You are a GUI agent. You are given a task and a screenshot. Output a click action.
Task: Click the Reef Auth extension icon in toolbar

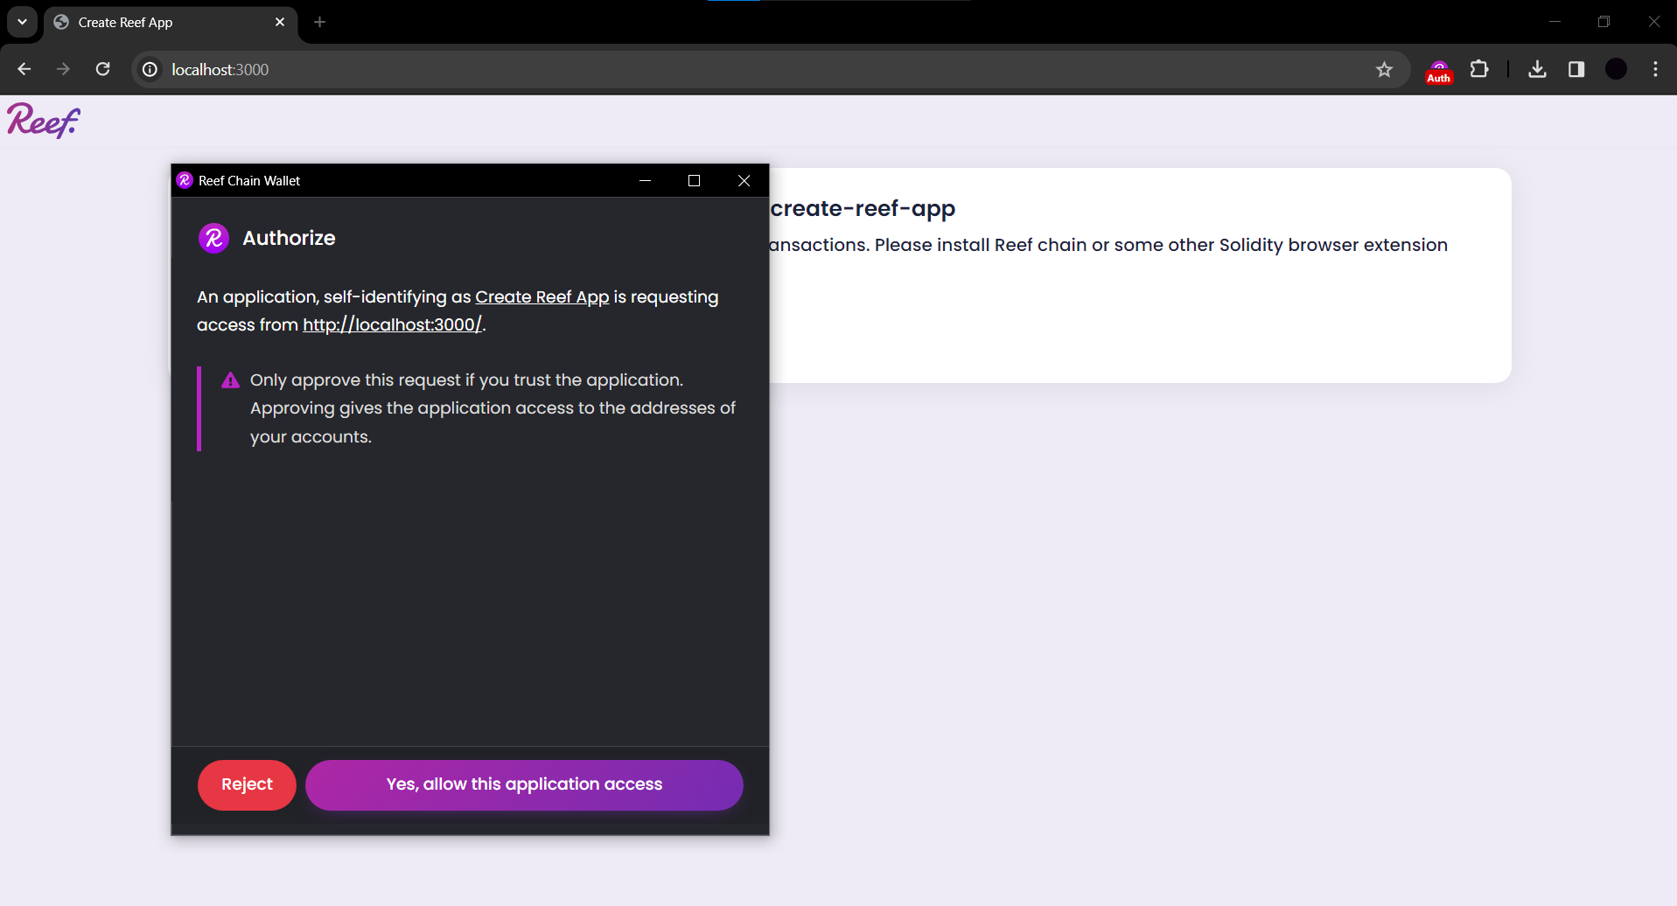1438,71
